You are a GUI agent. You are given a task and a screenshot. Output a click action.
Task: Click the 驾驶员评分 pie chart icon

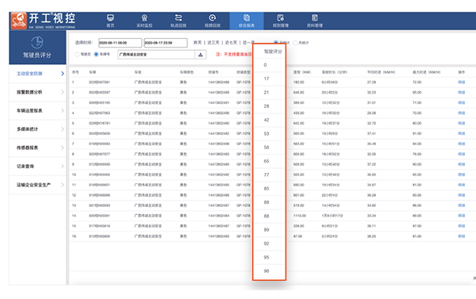pyautogui.click(x=37, y=42)
